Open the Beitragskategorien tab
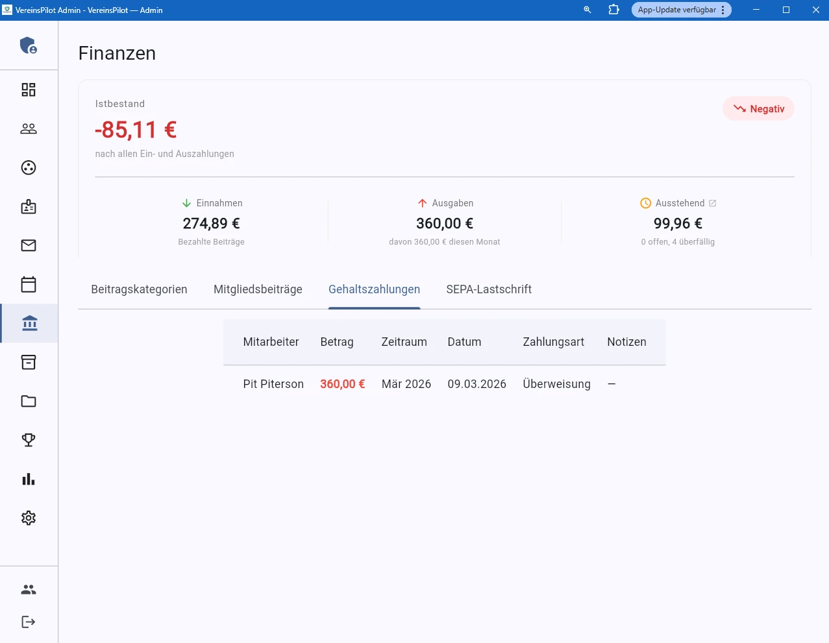Viewport: 829px width, 643px height. tap(139, 289)
